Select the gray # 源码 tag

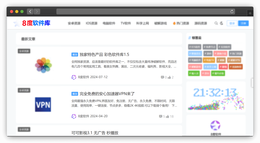click(208, 54)
